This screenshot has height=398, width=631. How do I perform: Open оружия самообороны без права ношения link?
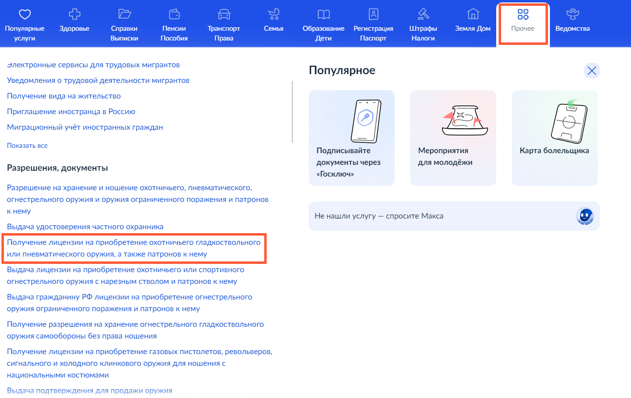tap(135, 330)
